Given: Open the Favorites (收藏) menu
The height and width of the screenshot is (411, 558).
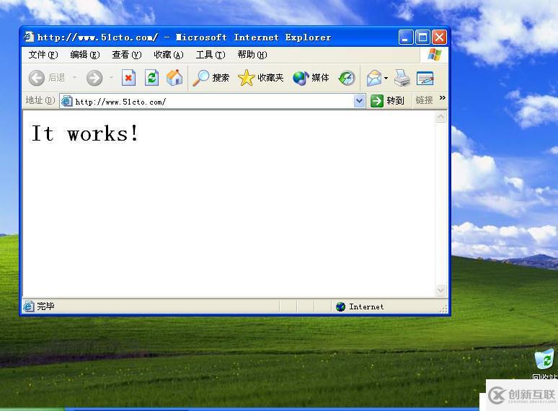Looking at the screenshot, I should [x=169, y=55].
